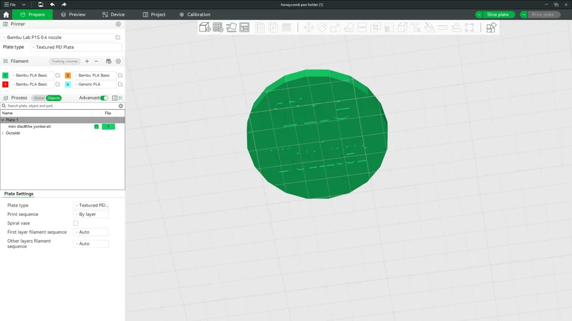Open filament settings gear icon
This screenshot has width=572, height=321.
click(118, 61)
